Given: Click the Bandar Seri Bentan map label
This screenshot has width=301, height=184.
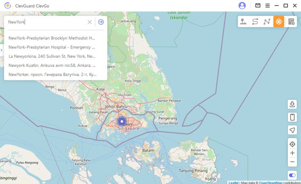Looking at the screenshot, I should [199, 152].
